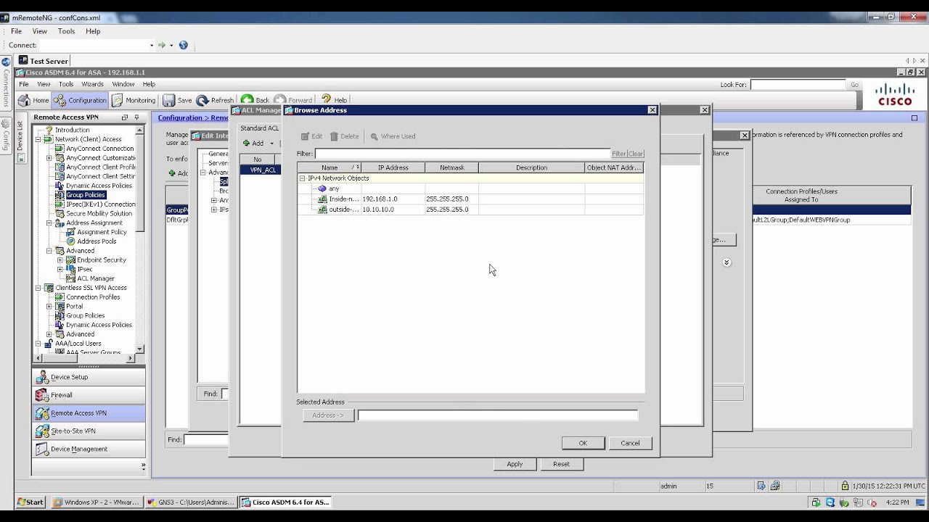Image resolution: width=929 pixels, height=522 pixels.
Task: Click the Refresh toolbar icon
Action: click(x=202, y=100)
